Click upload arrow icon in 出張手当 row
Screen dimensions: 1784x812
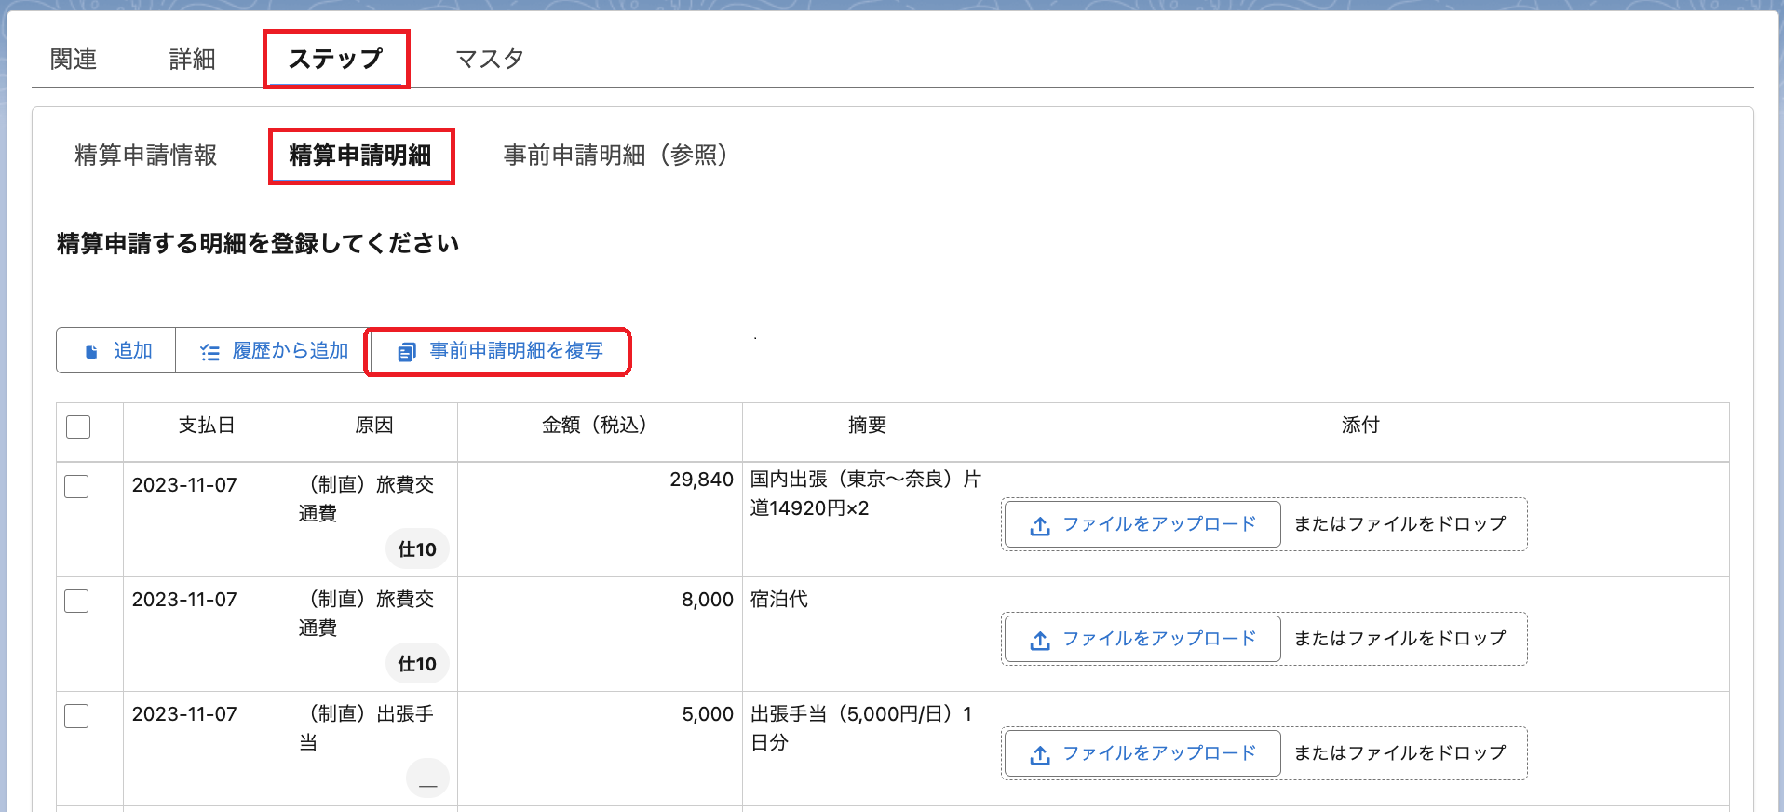1040,755
